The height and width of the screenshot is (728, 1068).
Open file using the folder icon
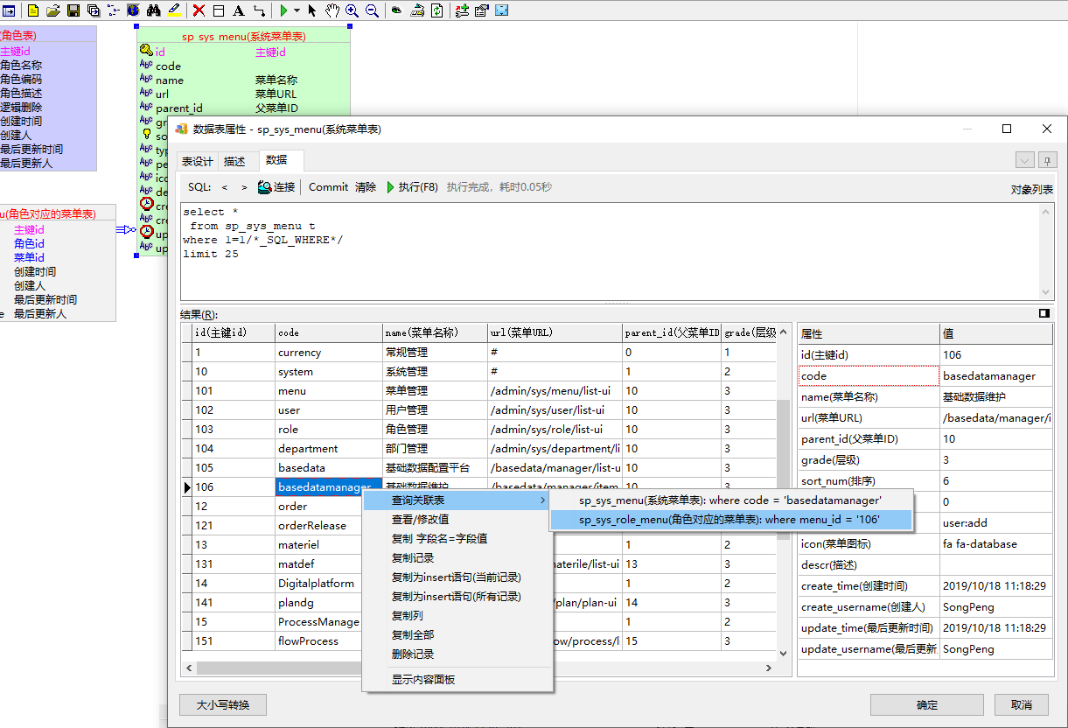click(53, 10)
